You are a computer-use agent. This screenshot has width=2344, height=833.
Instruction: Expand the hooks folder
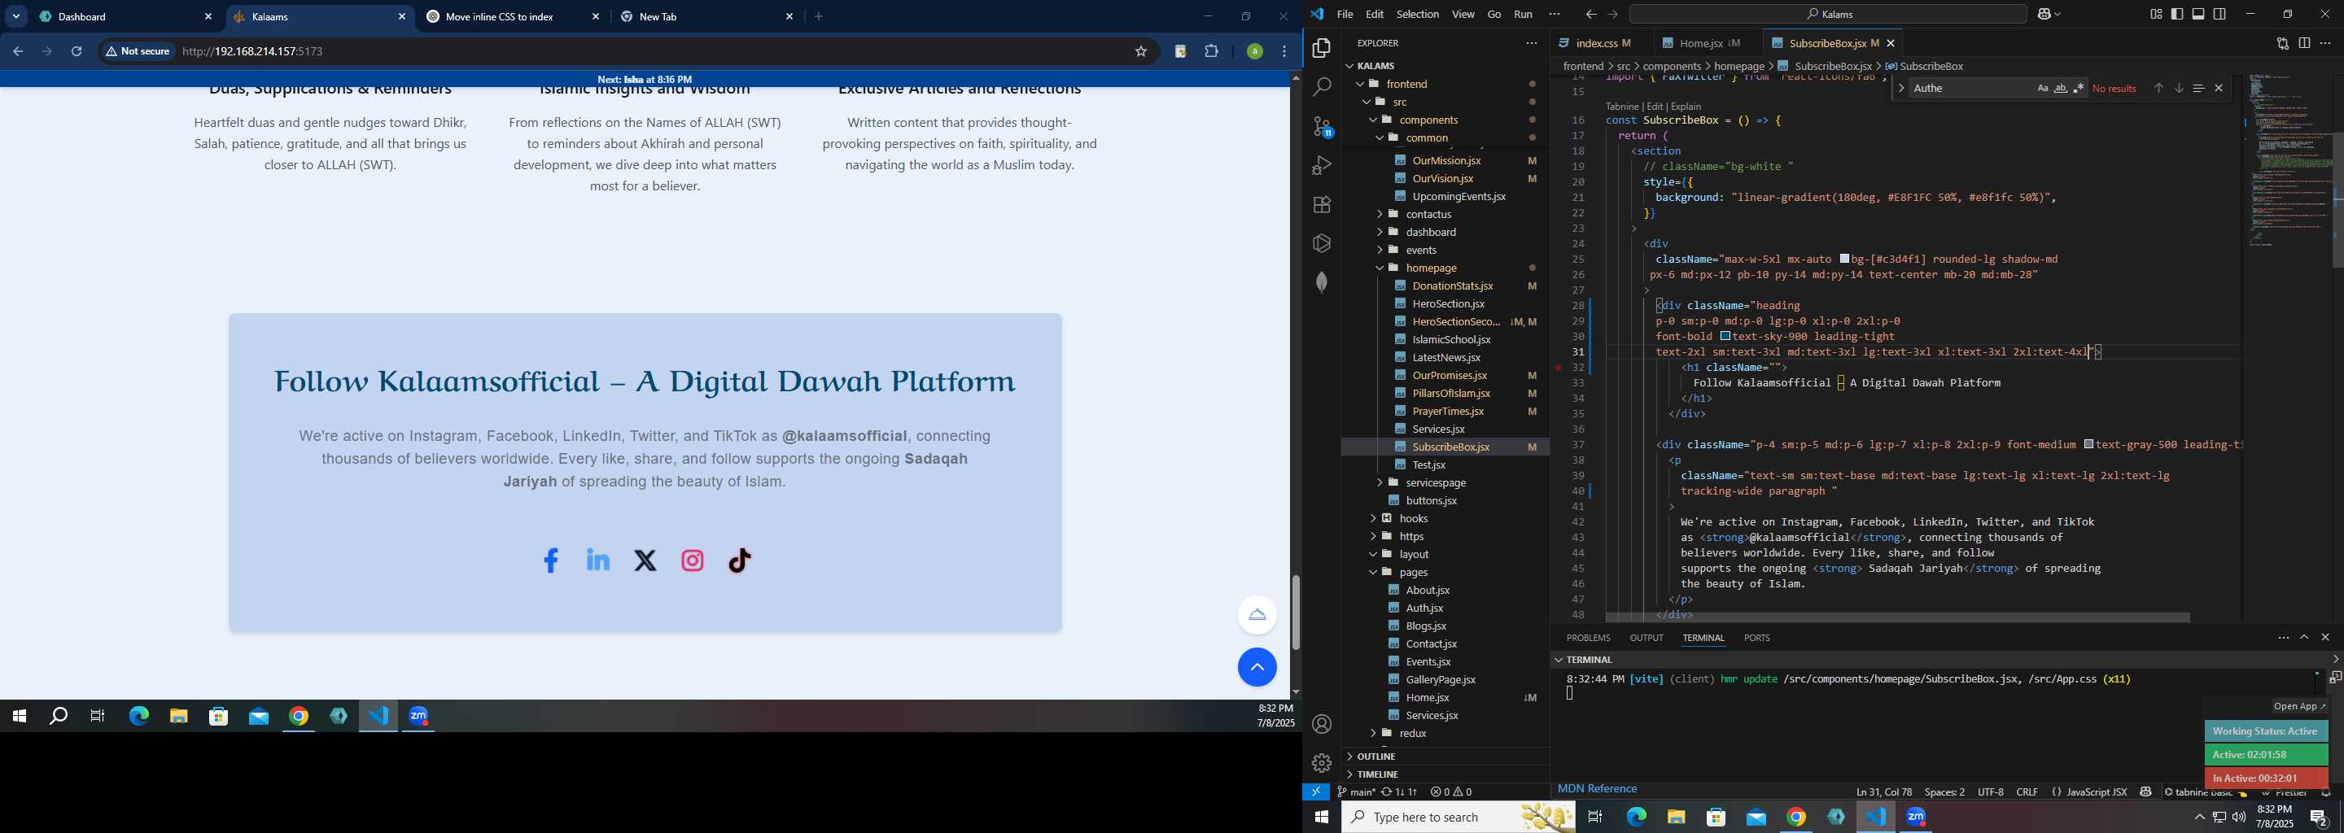pyautogui.click(x=1373, y=518)
